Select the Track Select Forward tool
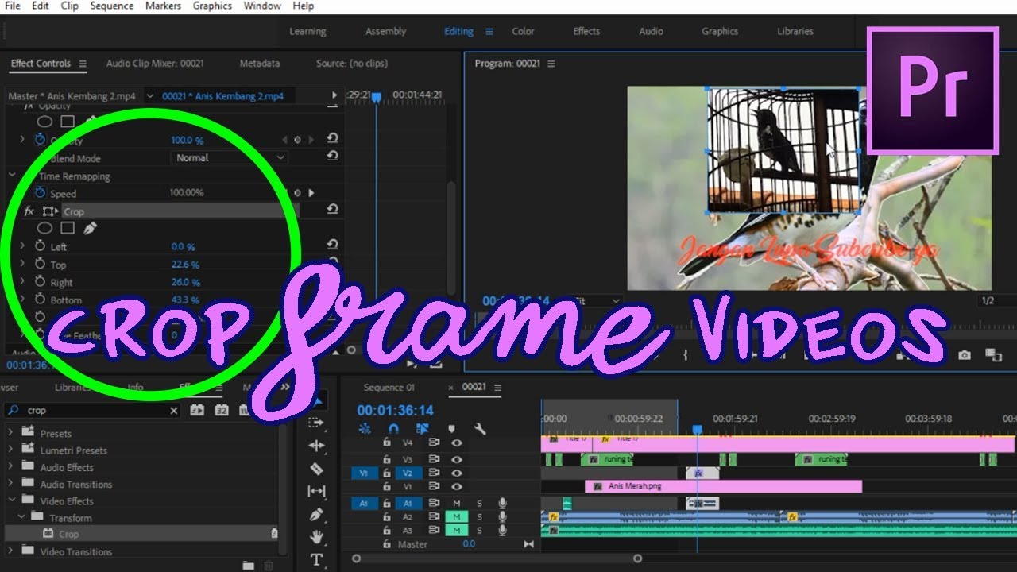This screenshot has height=572, width=1017. 316,423
